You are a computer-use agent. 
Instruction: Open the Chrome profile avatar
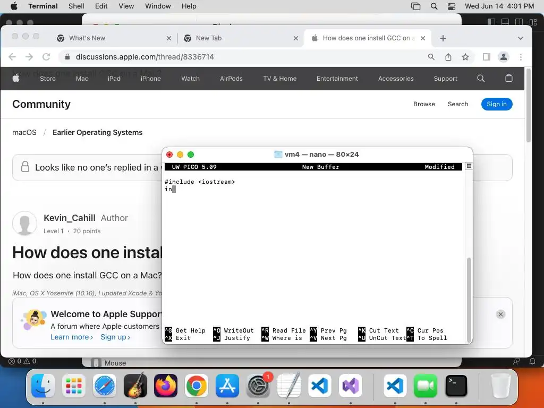[504, 57]
